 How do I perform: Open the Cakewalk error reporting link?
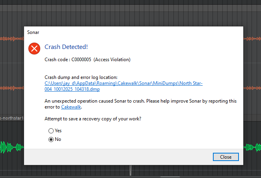pyautogui.click(x=71, y=107)
